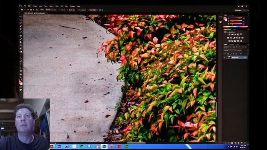Image resolution: width=267 pixels, height=150 pixels.
Task: Select the Background layer thumbnail
Action: (229, 57)
